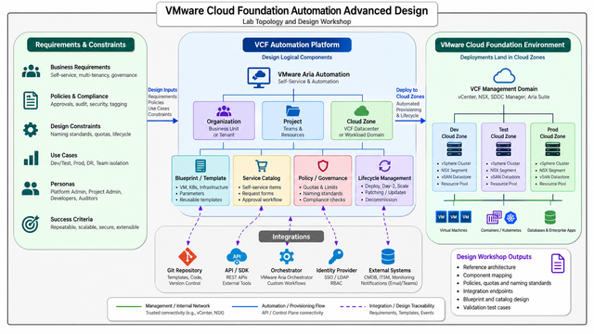
Task: Click the Service Catalog shopping cart icon
Action: pos(262,166)
